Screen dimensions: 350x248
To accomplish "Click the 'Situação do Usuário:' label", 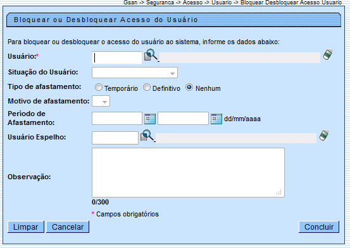I will (43, 72).
